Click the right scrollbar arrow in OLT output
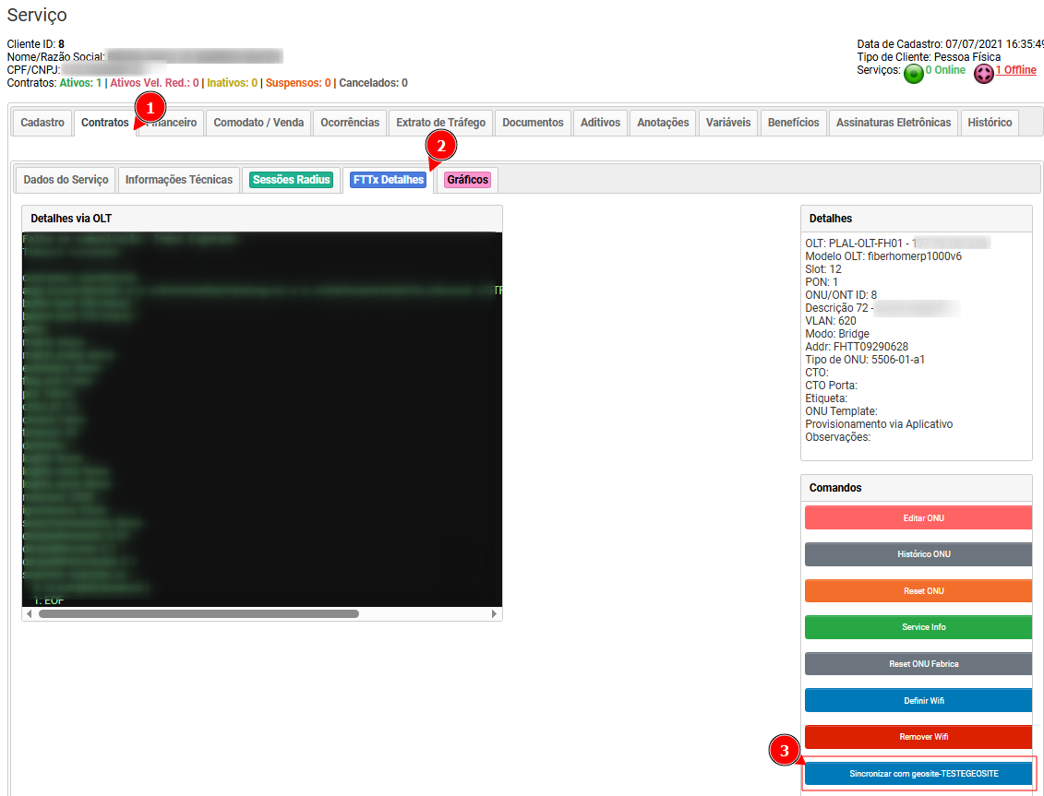1044x796 pixels. (x=494, y=613)
